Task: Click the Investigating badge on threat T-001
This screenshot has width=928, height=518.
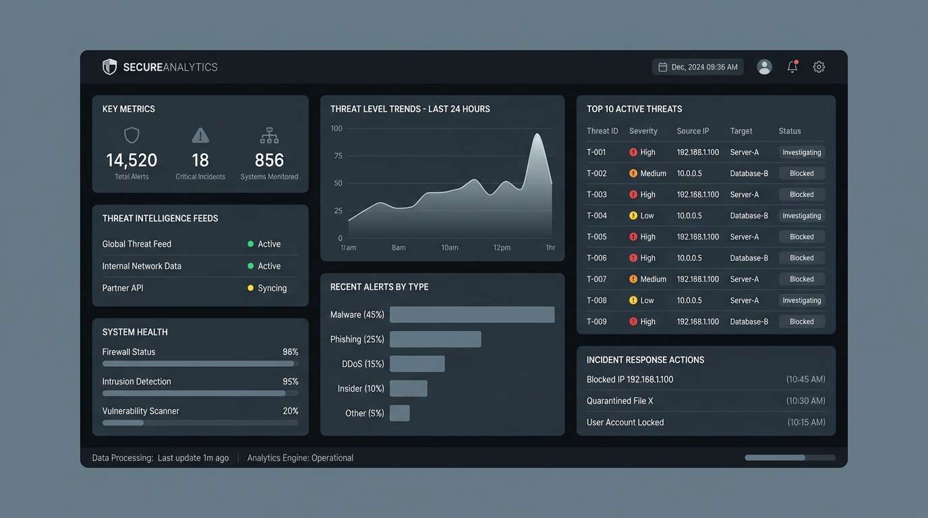Action: pyautogui.click(x=801, y=152)
